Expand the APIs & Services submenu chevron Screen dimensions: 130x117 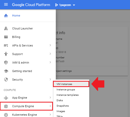50,45
